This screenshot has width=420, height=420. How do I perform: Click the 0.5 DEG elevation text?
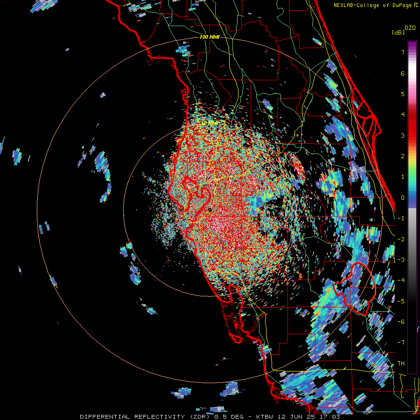(x=229, y=417)
